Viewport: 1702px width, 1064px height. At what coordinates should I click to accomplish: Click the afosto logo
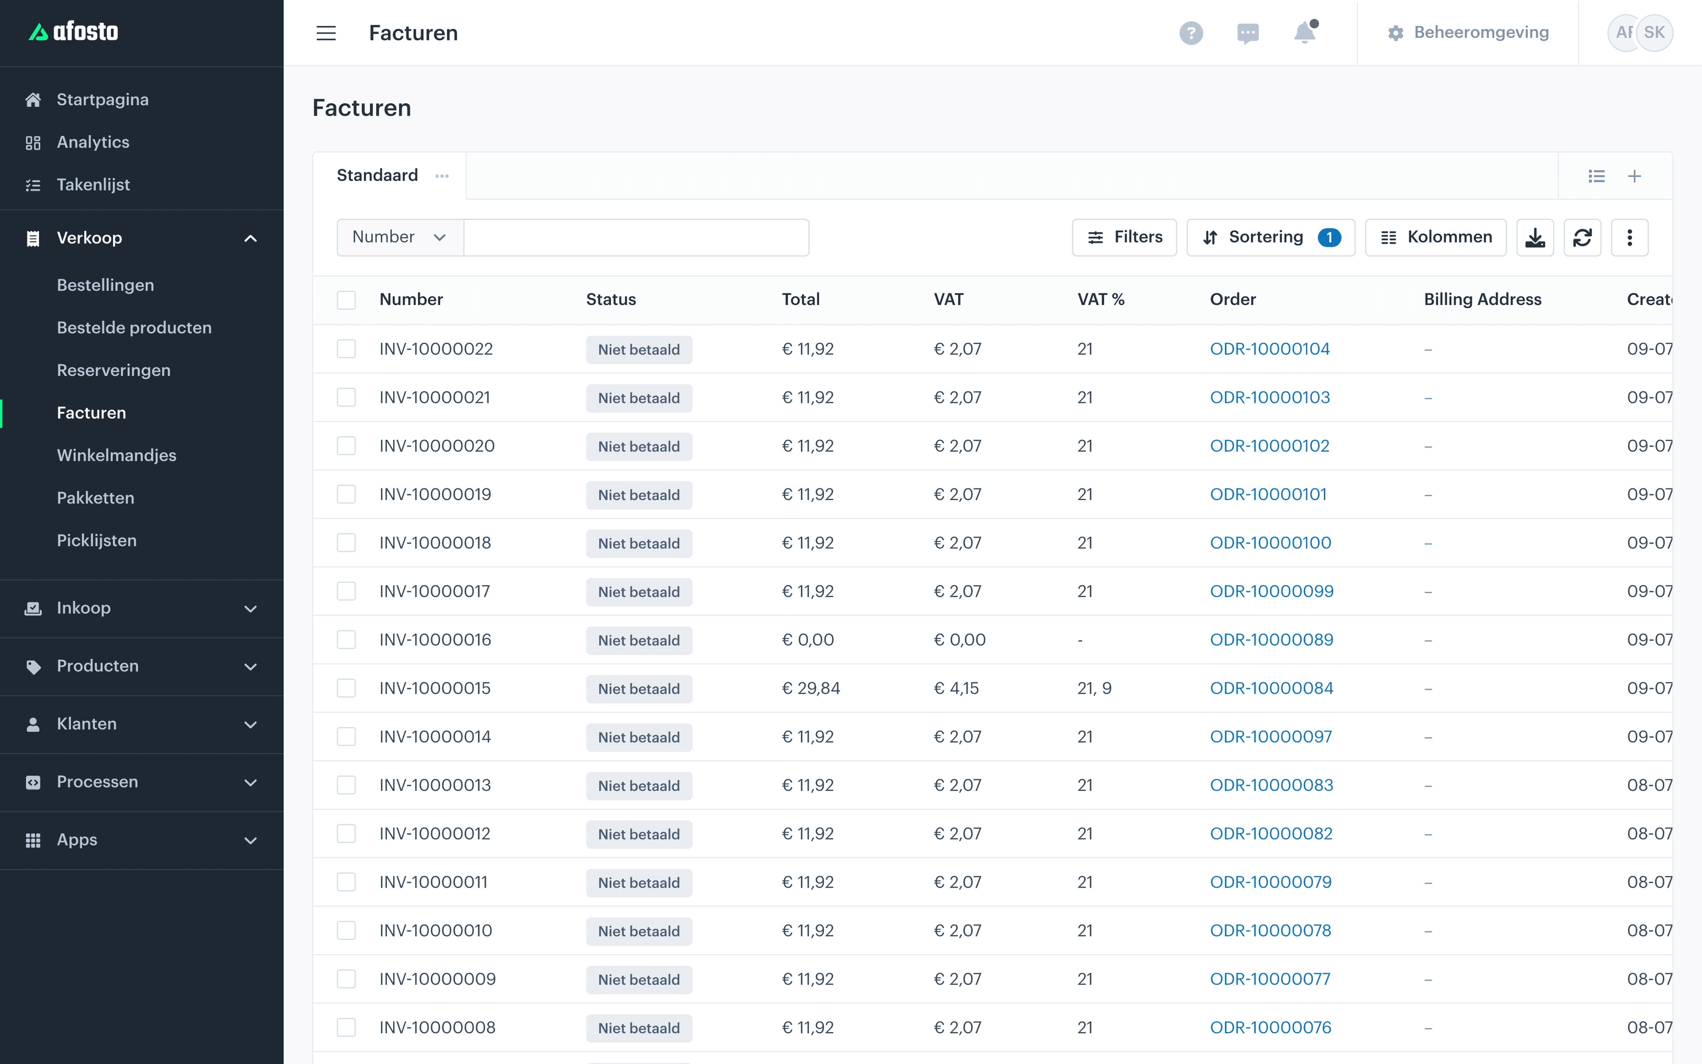[x=73, y=31]
